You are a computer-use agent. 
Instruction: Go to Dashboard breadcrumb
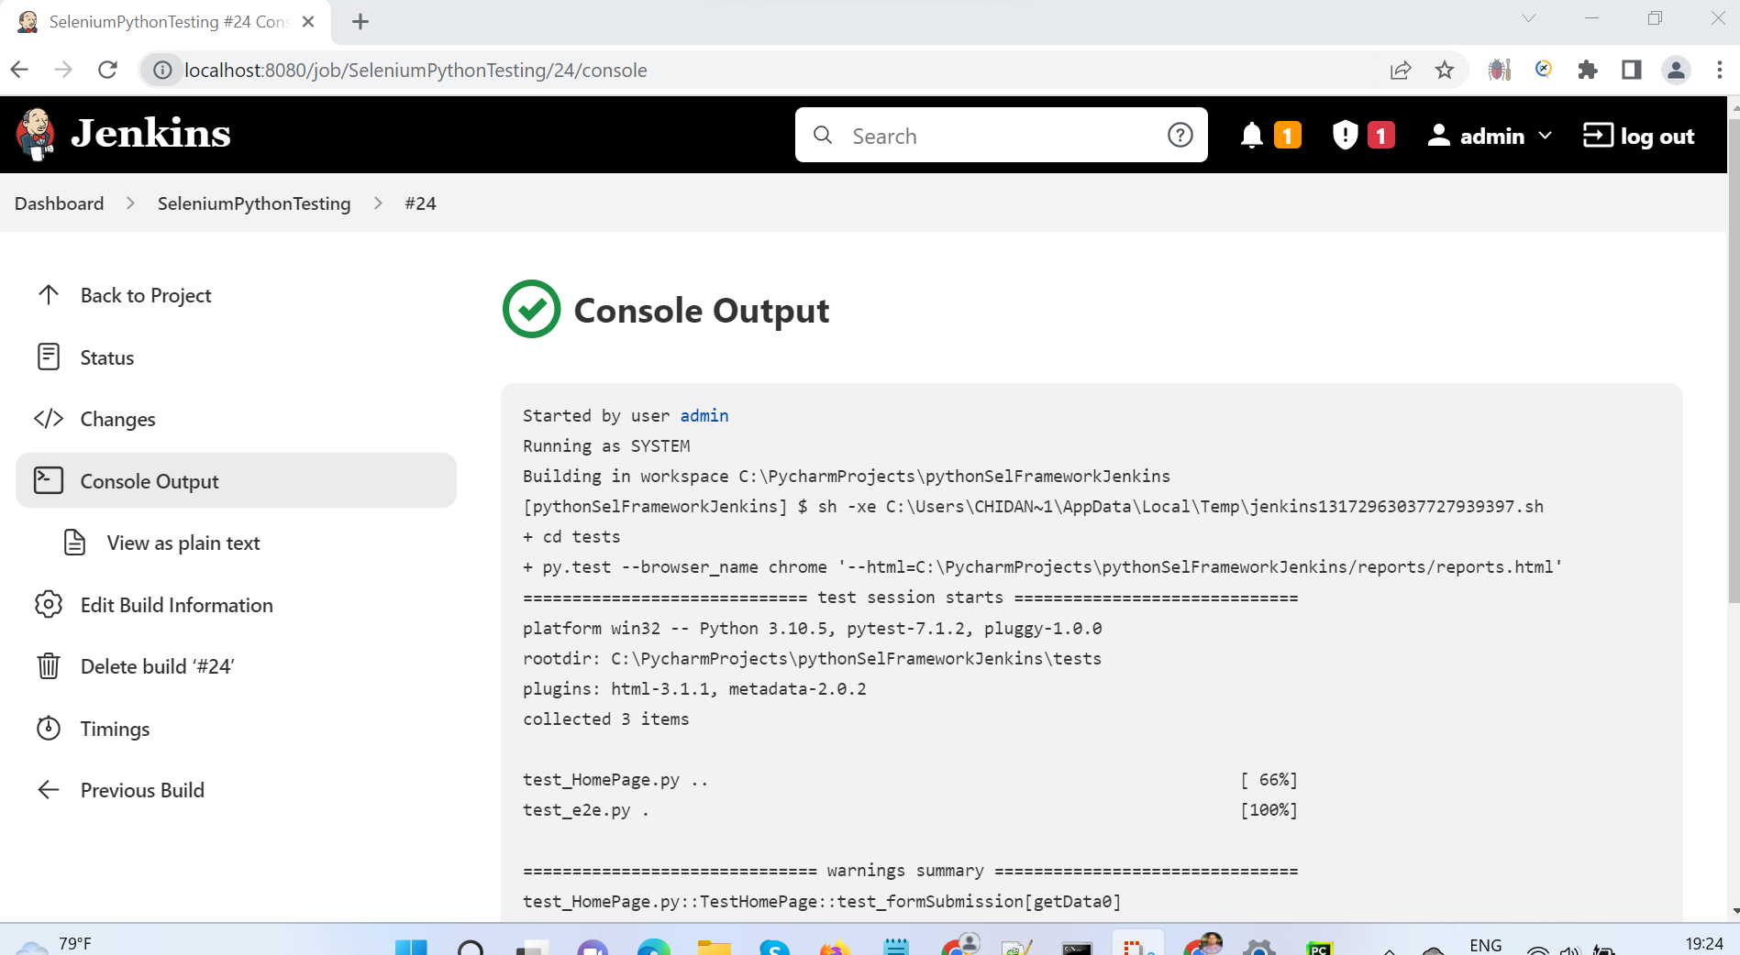pyautogui.click(x=60, y=203)
